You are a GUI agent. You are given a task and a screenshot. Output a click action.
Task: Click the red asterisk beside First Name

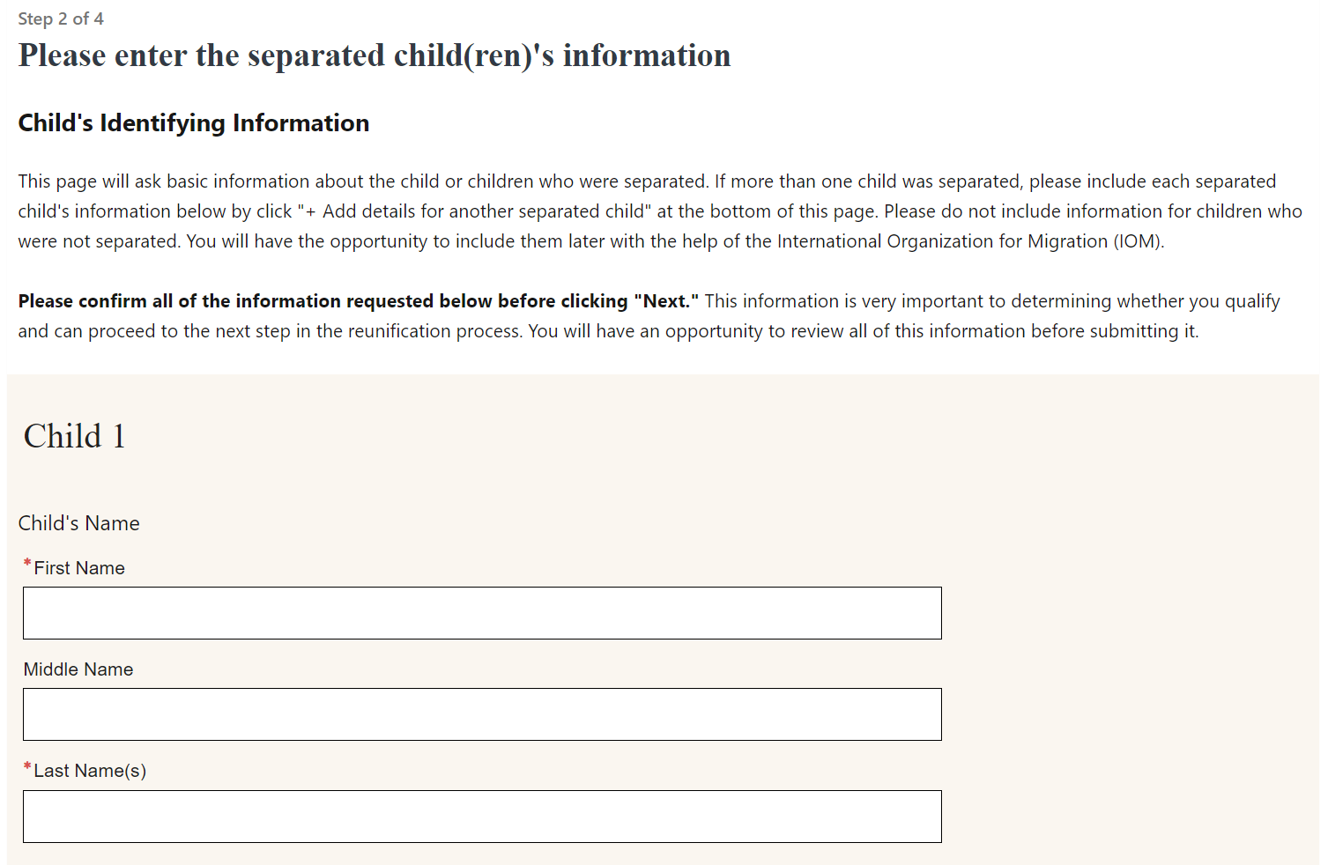[x=27, y=564]
